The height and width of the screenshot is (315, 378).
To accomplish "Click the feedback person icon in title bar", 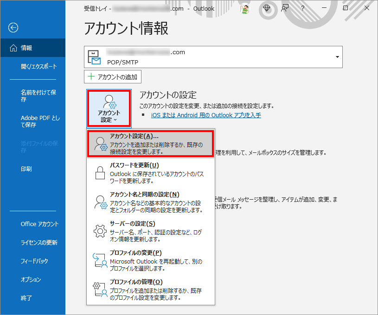I will [285, 8].
